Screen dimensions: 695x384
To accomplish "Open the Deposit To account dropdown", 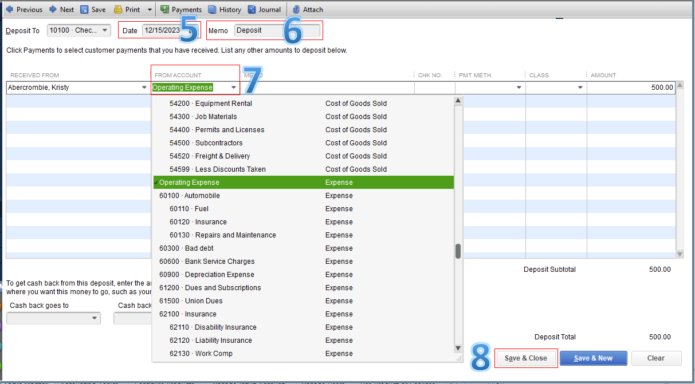I will point(105,30).
